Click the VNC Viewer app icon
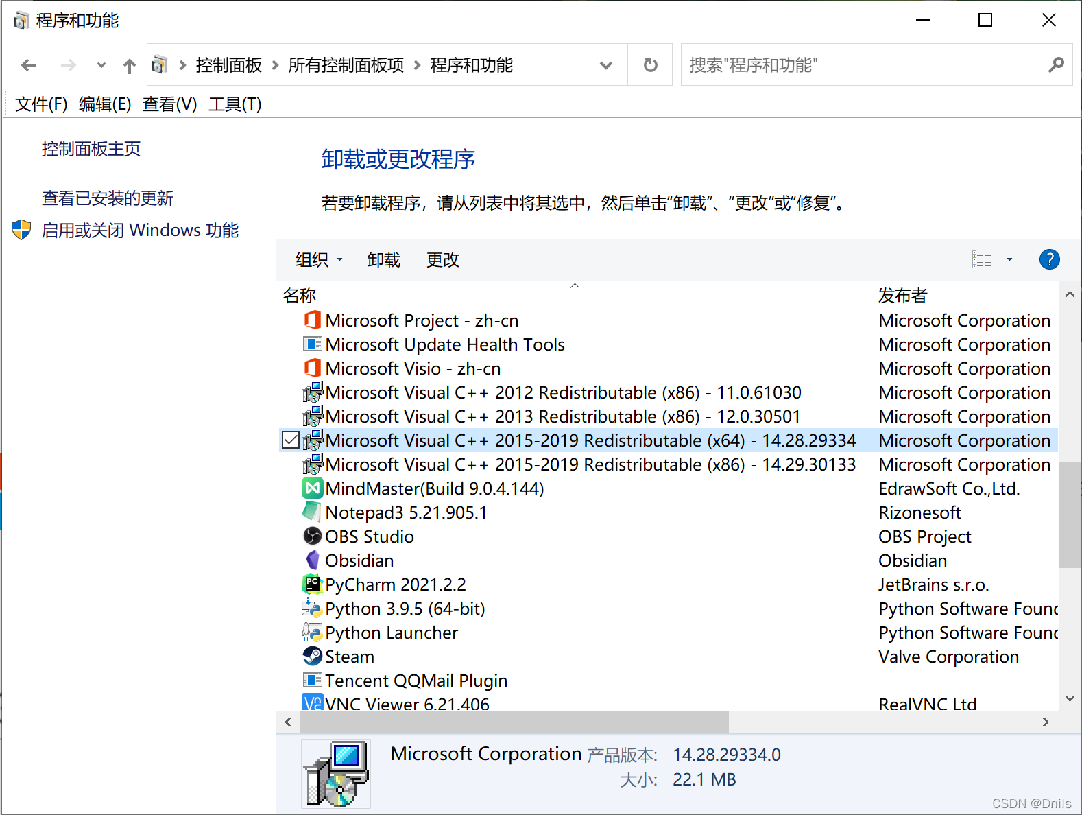Image resolution: width=1082 pixels, height=815 pixels. point(312,702)
